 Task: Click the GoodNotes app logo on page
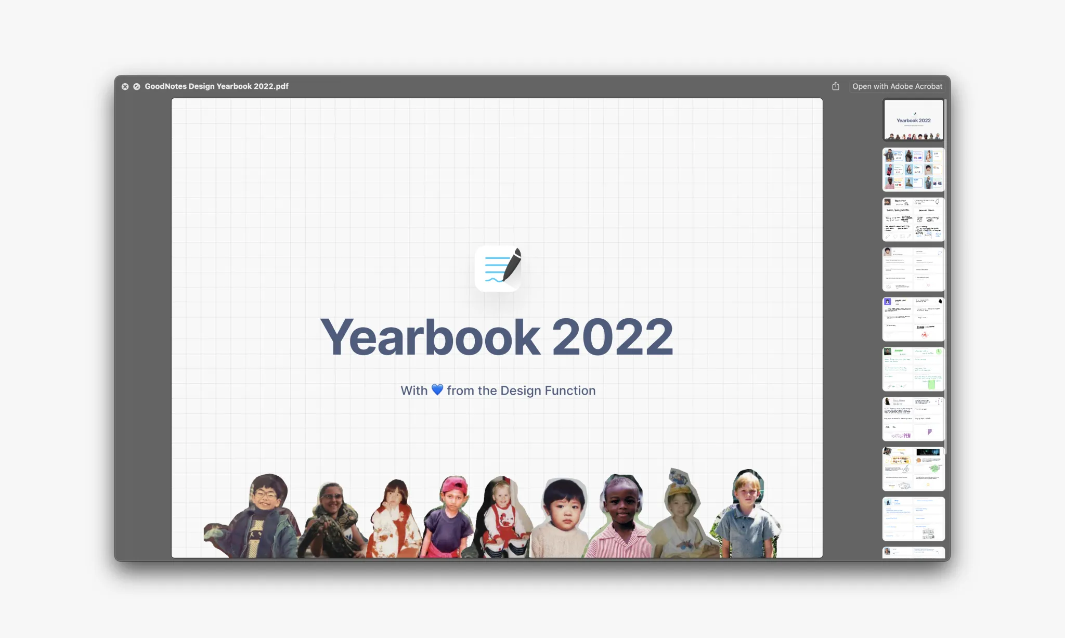coord(498,268)
